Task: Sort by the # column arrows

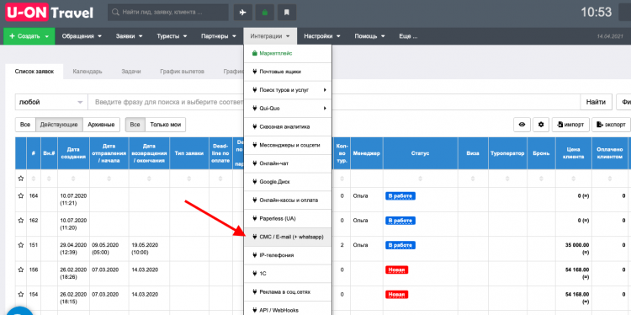Action: [x=34, y=179]
